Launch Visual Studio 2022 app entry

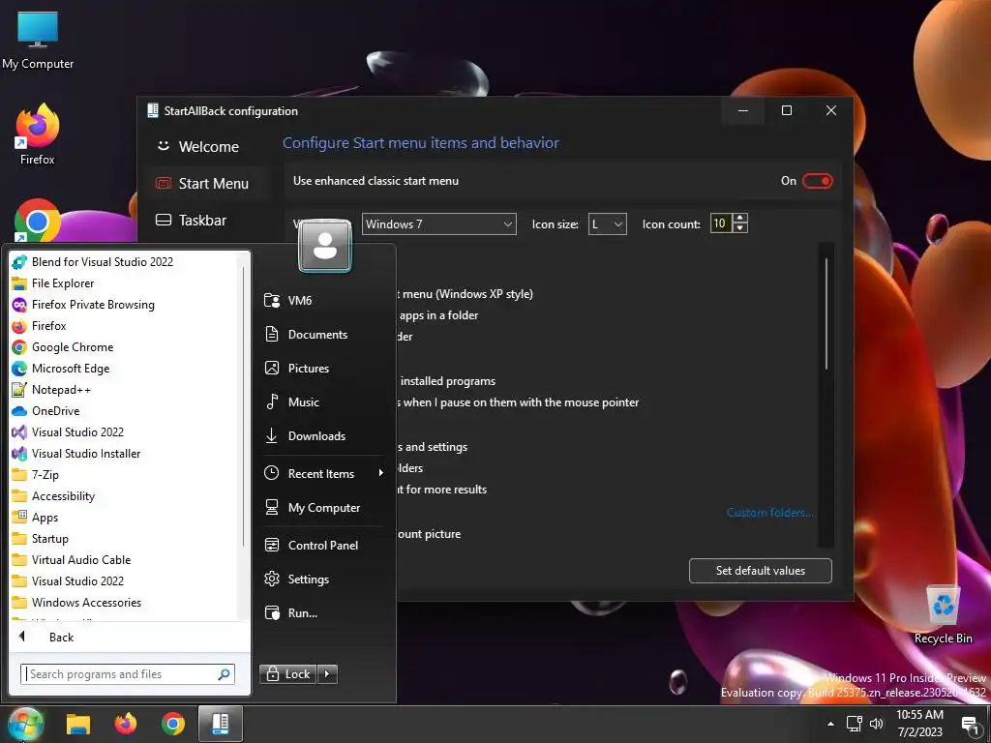click(77, 432)
